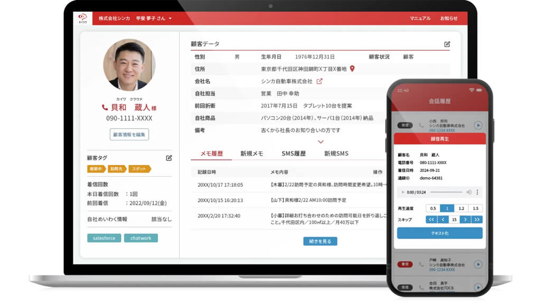The height and width of the screenshot is (303, 541).
Task: Switch to the SMS履歴 tab
Action: [294, 154]
